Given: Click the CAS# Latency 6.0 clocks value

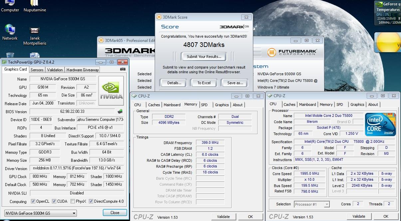Looking at the screenshot, I should click(210, 154).
